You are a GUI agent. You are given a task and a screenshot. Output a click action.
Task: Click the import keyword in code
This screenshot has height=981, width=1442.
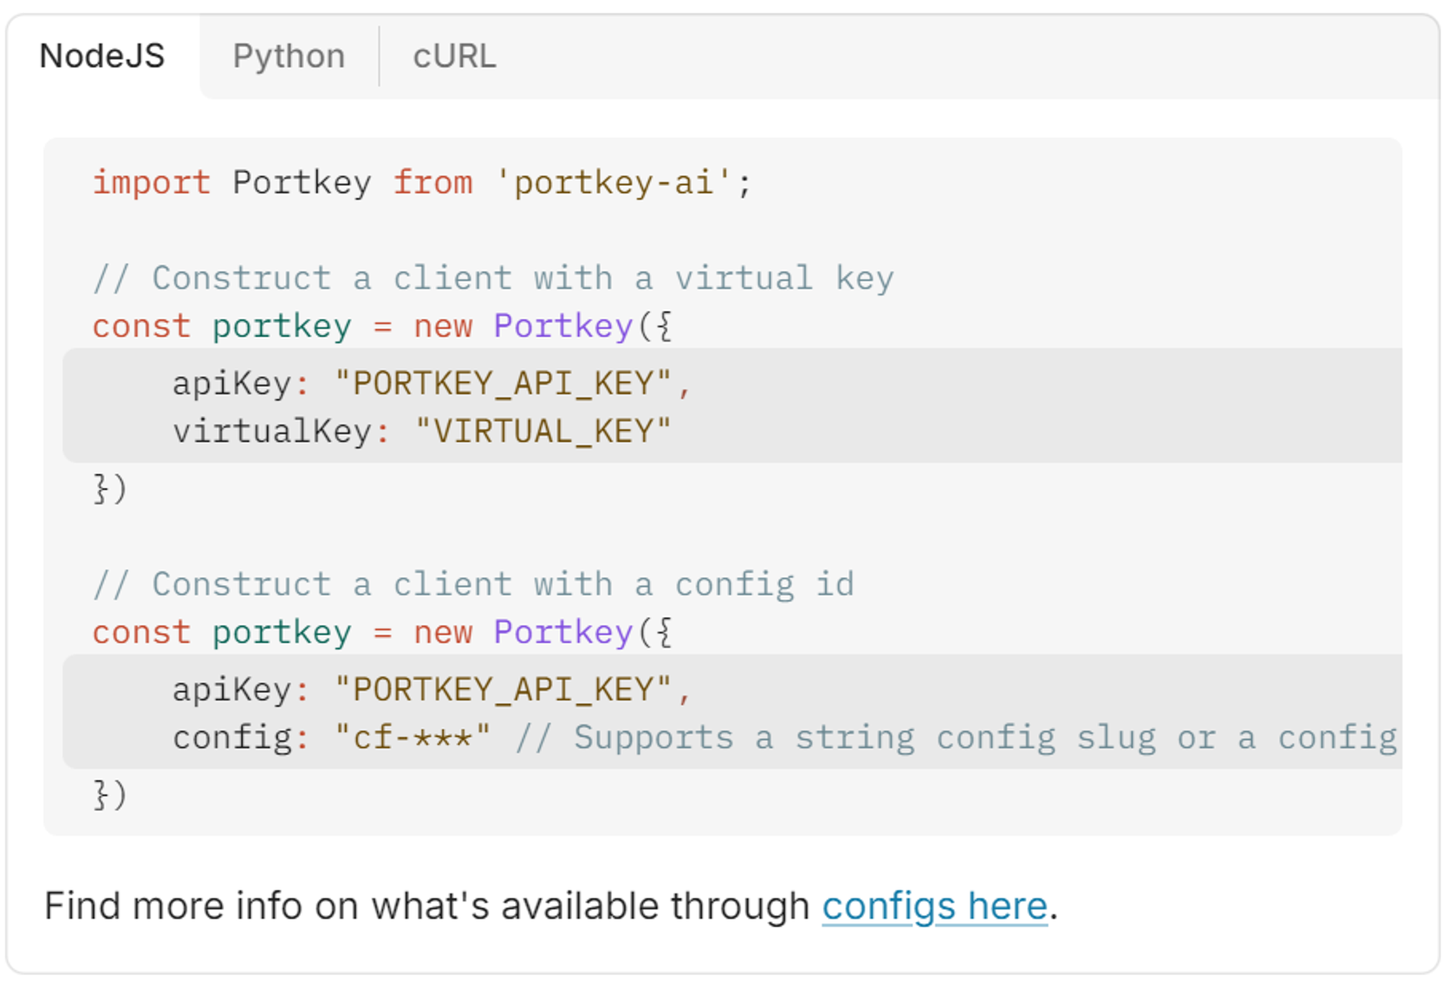click(151, 182)
